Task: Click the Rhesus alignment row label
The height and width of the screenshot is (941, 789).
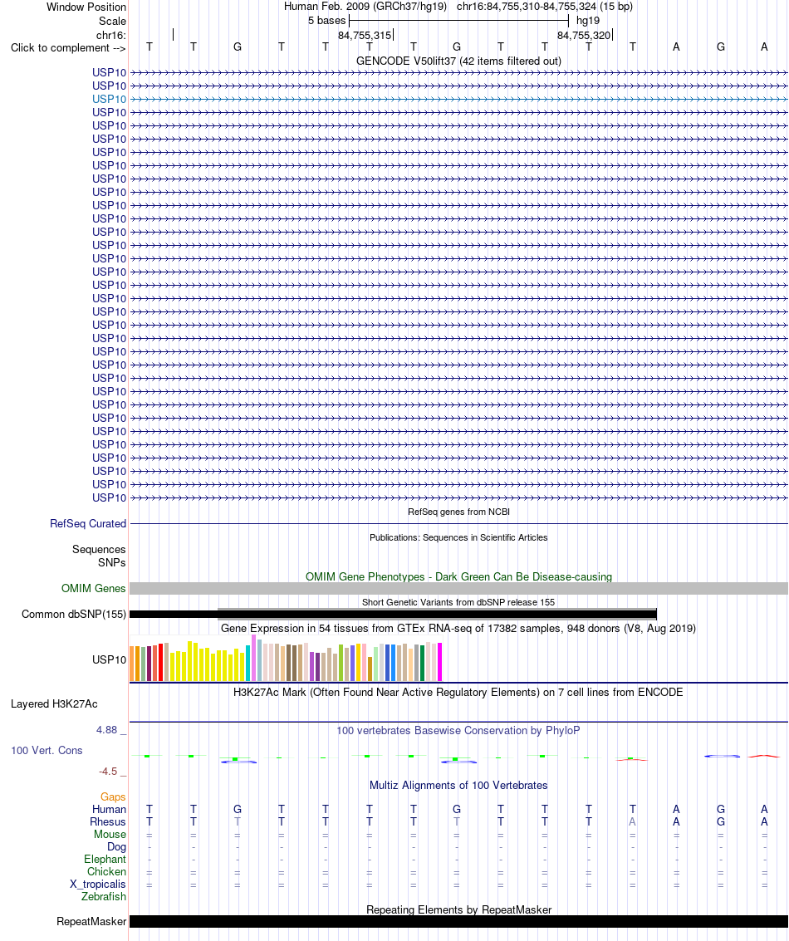Action: [x=108, y=821]
